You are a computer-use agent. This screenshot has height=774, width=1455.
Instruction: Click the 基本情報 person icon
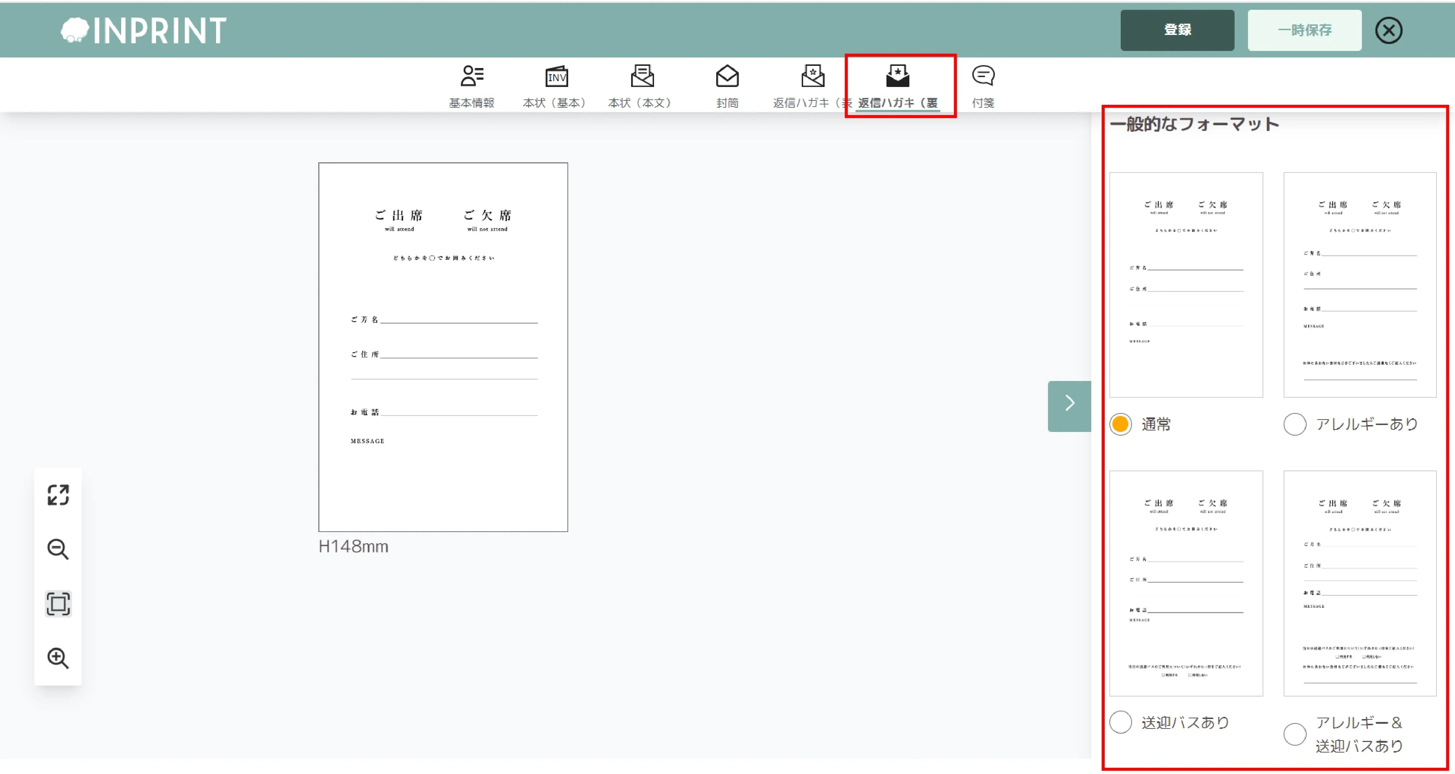(472, 76)
